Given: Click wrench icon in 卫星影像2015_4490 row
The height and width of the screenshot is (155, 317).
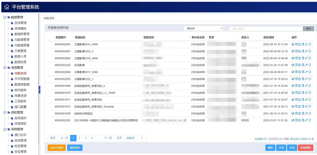Looking at the screenshot, I should click(306, 44).
